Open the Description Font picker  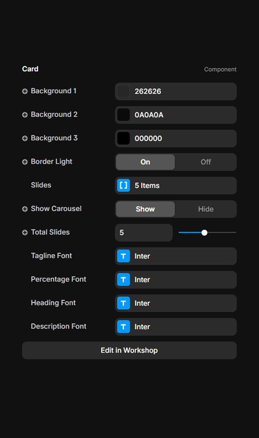click(176, 327)
